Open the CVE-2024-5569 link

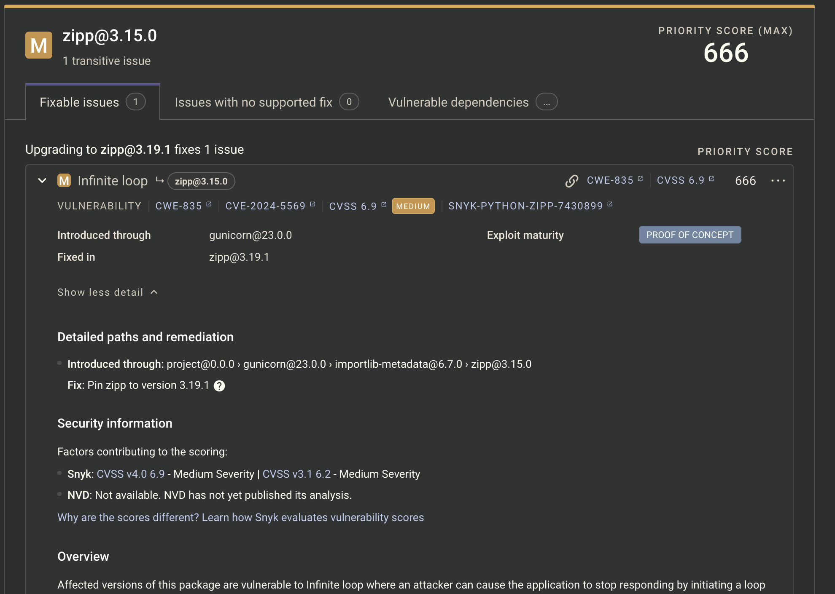coord(270,206)
